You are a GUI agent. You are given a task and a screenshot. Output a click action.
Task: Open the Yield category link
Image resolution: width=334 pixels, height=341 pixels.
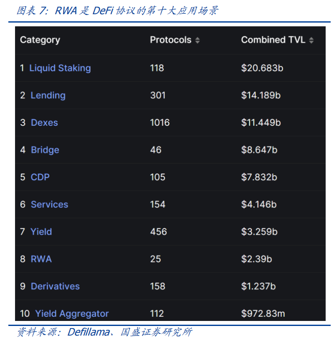41,232
